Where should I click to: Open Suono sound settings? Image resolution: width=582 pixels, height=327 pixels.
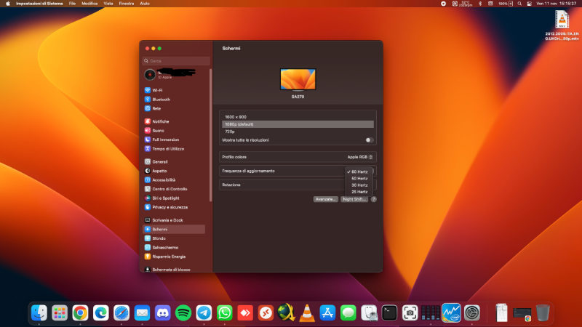(x=158, y=130)
